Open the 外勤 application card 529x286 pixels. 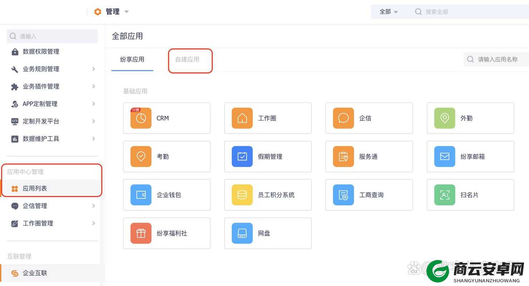click(471, 118)
